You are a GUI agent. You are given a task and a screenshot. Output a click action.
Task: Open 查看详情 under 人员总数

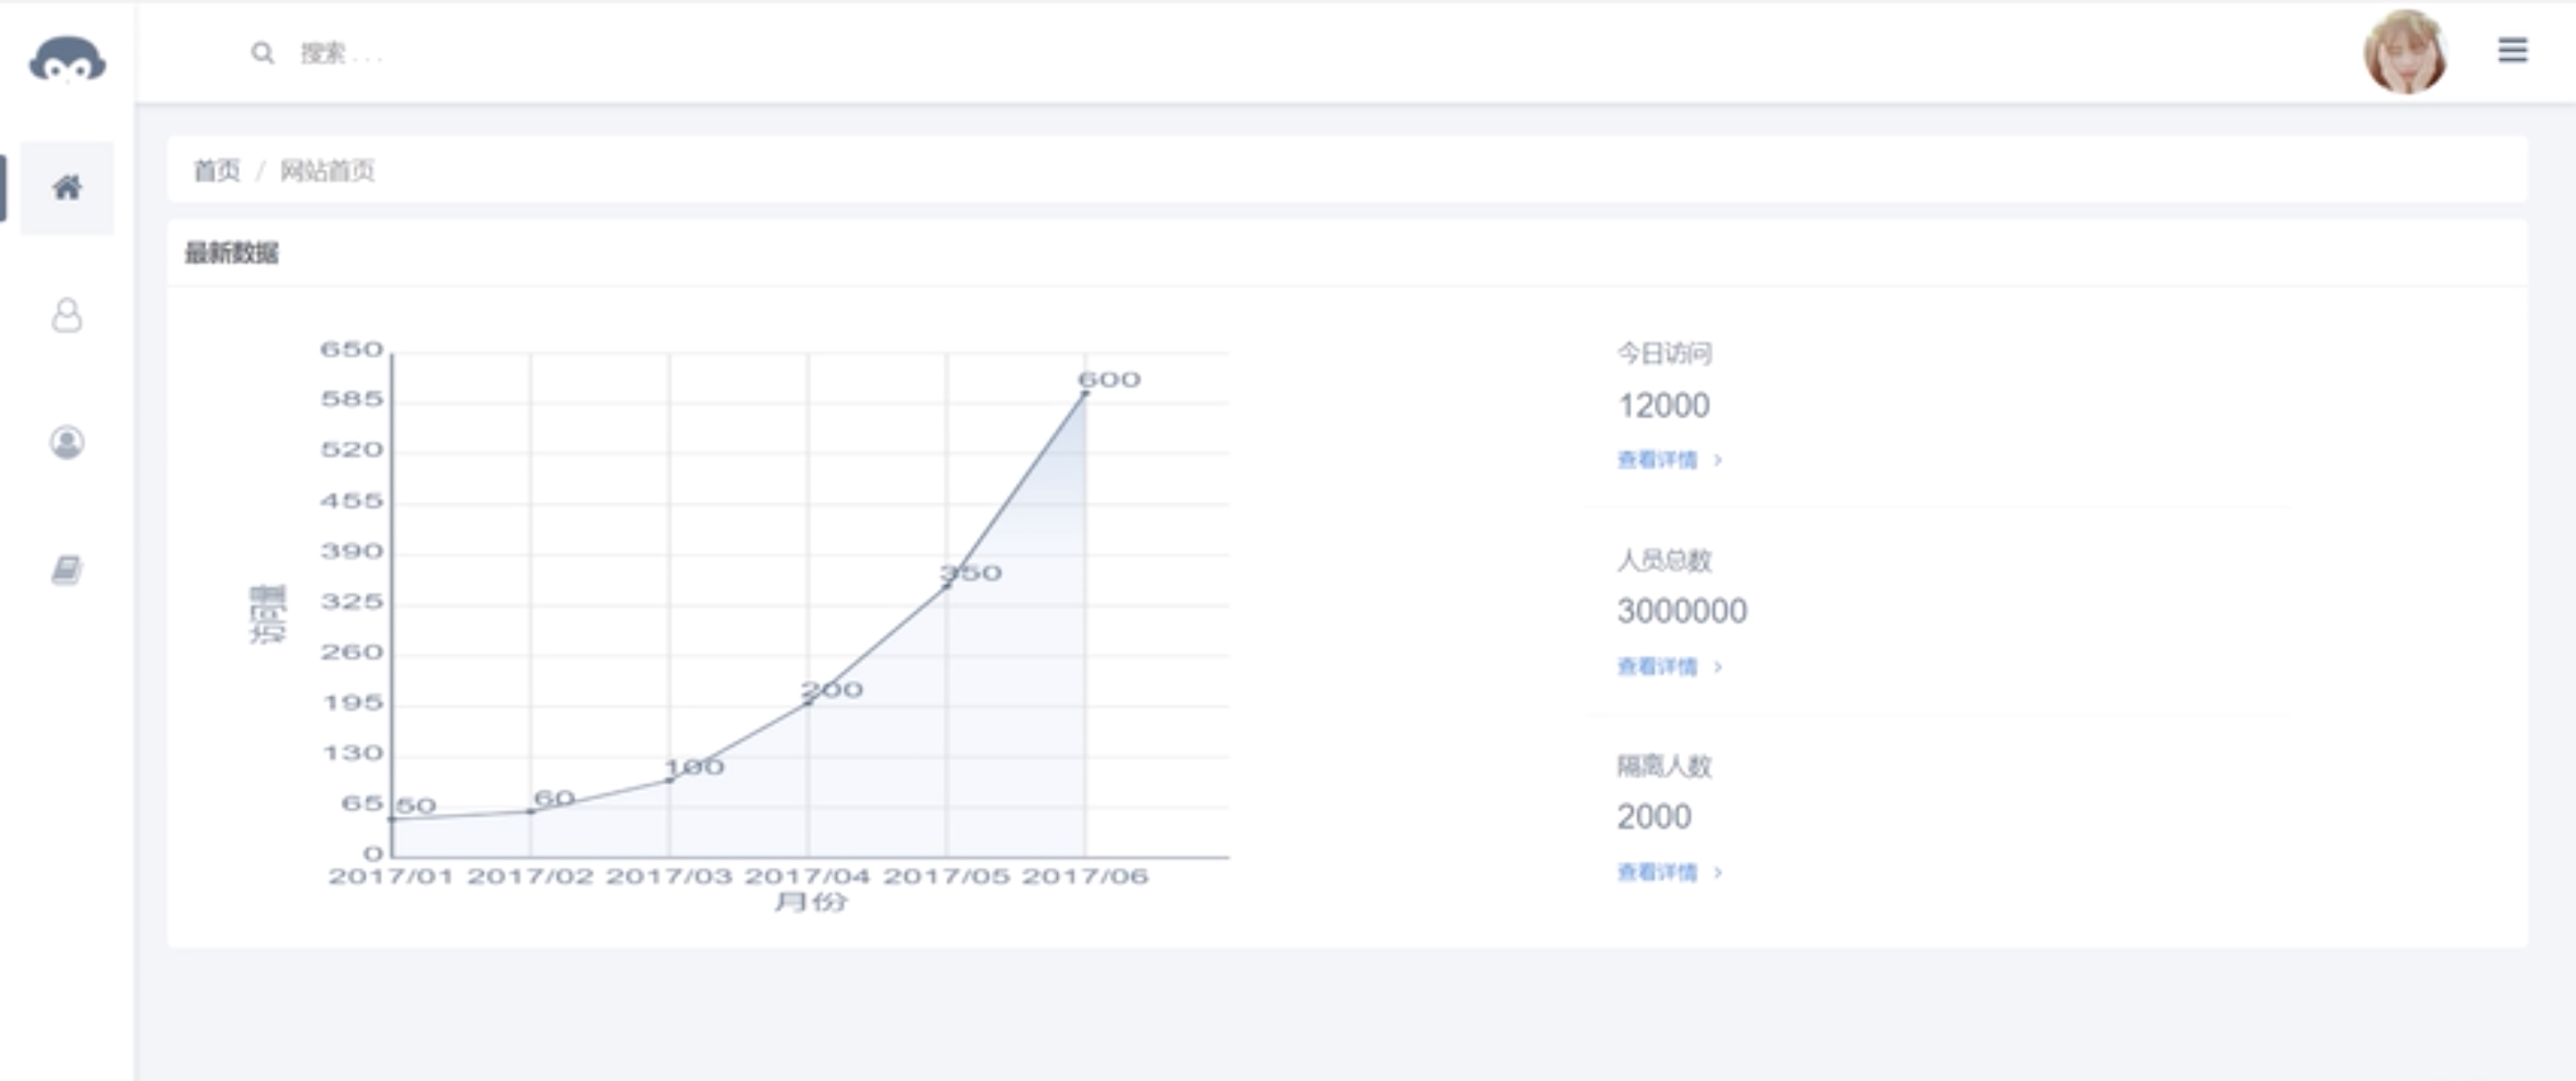pyautogui.click(x=1657, y=667)
